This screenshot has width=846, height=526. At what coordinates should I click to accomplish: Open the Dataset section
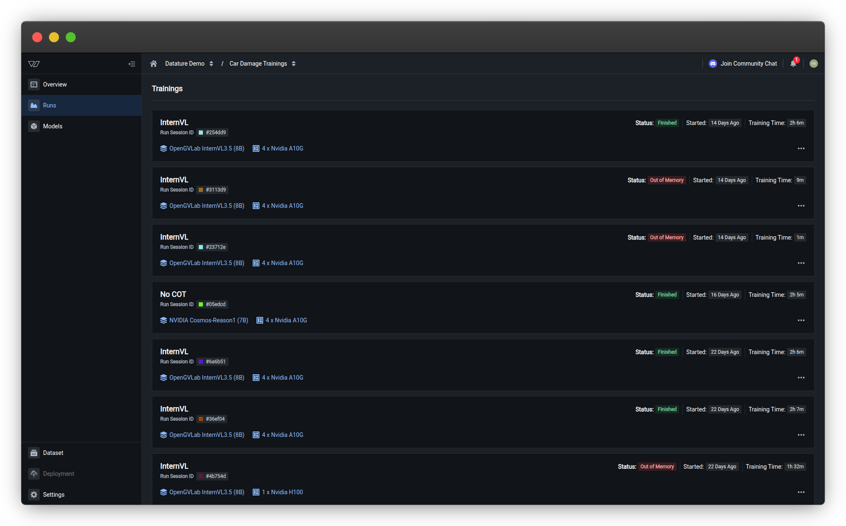pos(53,453)
